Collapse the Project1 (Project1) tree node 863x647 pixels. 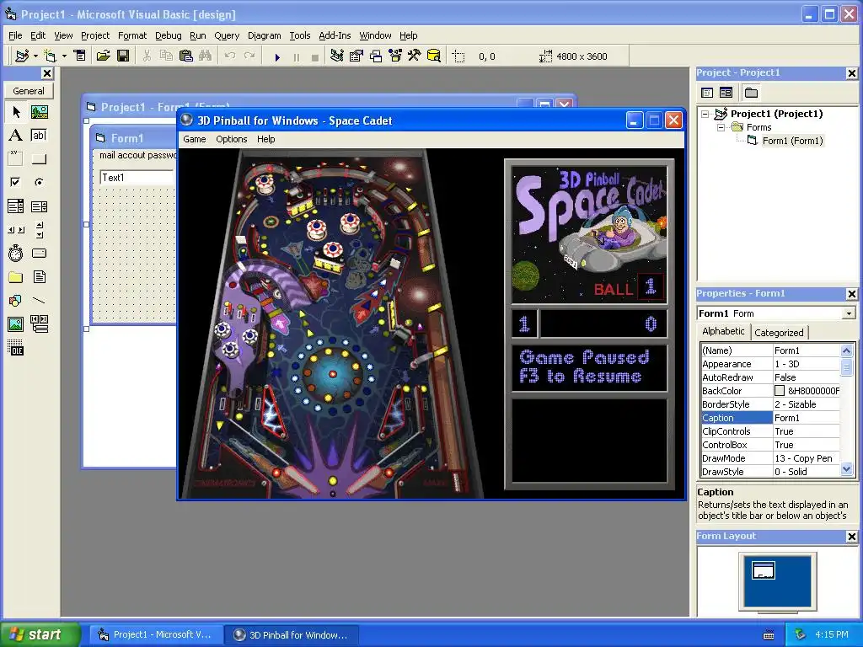click(705, 114)
